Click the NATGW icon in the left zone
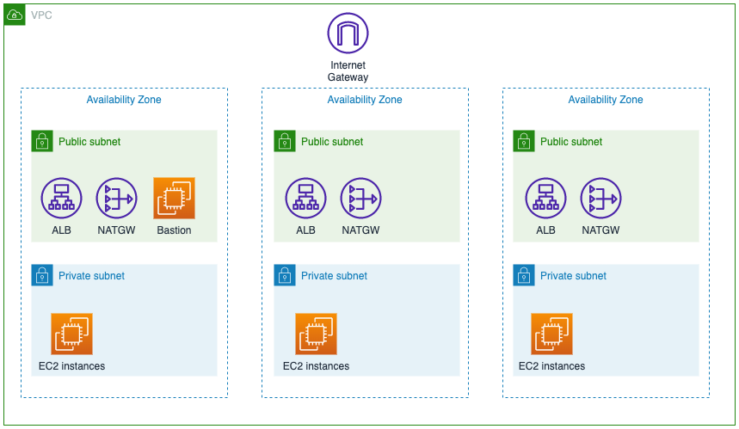This screenshot has width=739, height=429. (116, 199)
